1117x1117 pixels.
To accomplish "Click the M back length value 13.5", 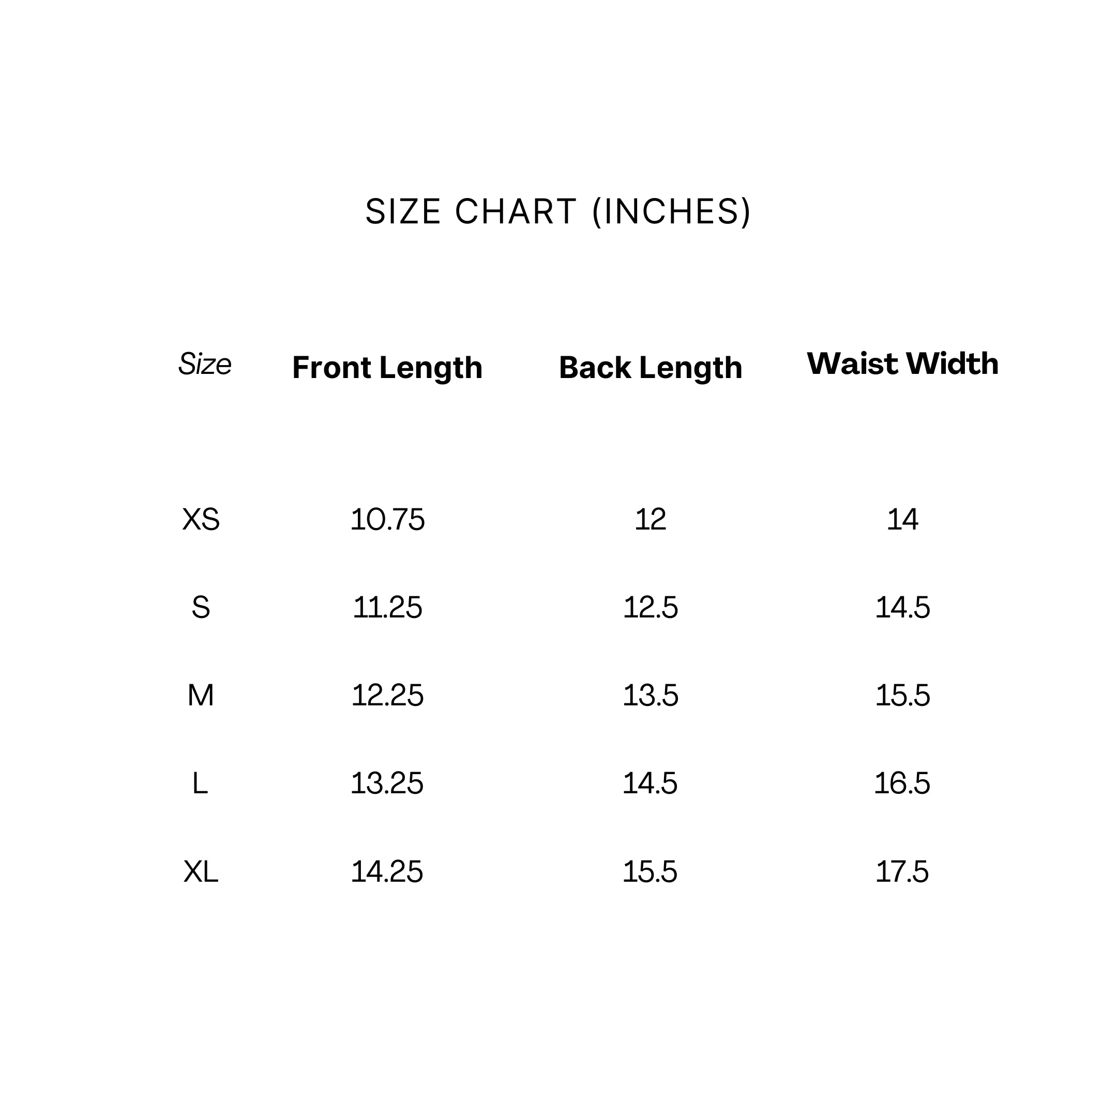I will pos(651,696).
